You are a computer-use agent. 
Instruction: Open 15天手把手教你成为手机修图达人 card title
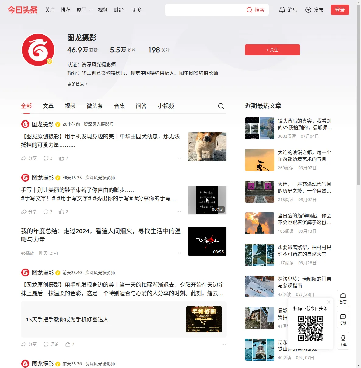click(67, 319)
